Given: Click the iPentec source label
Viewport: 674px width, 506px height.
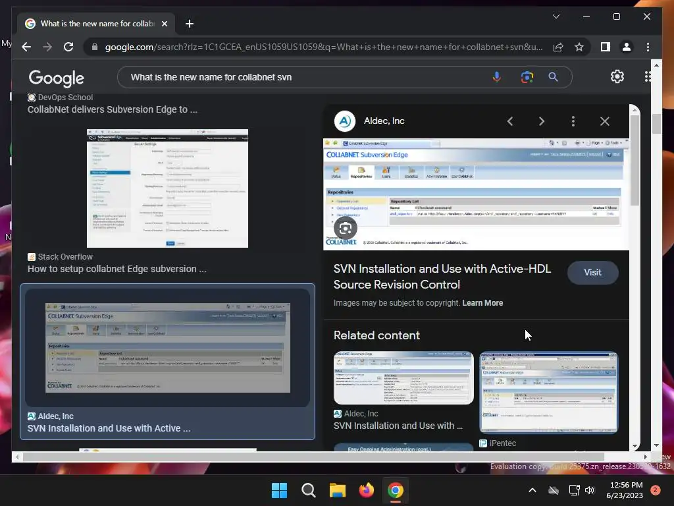Looking at the screenshot, I should pyautogui.click(x=502, y=443).
